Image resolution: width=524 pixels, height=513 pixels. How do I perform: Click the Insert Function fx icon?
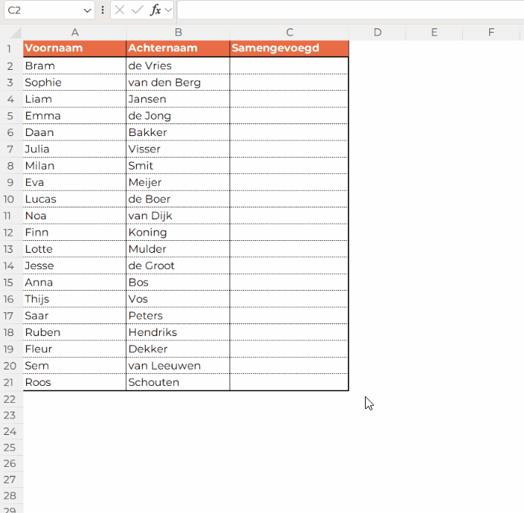pyautogui.click(x=155, y=10)
